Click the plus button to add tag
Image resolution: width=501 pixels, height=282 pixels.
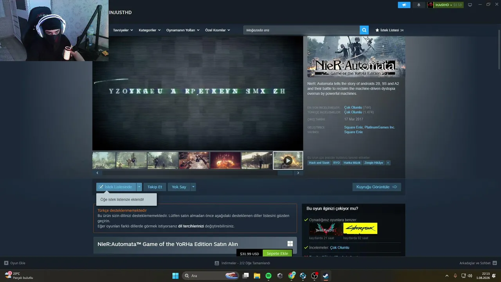point(388,163)
